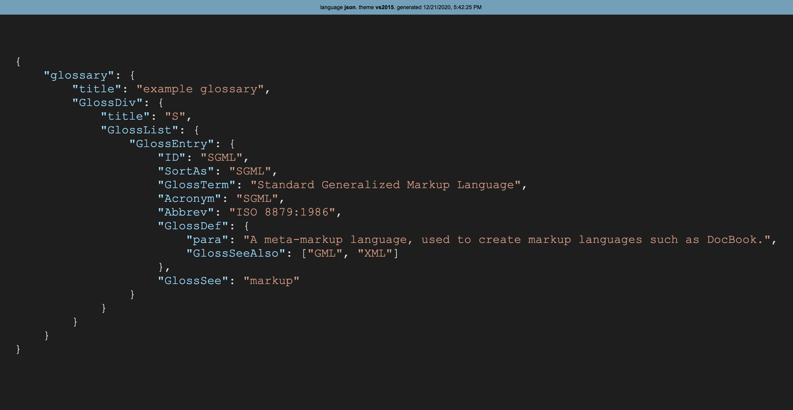
Task: Click 'theme vs2015' in header bar
Action: [376, 7]
